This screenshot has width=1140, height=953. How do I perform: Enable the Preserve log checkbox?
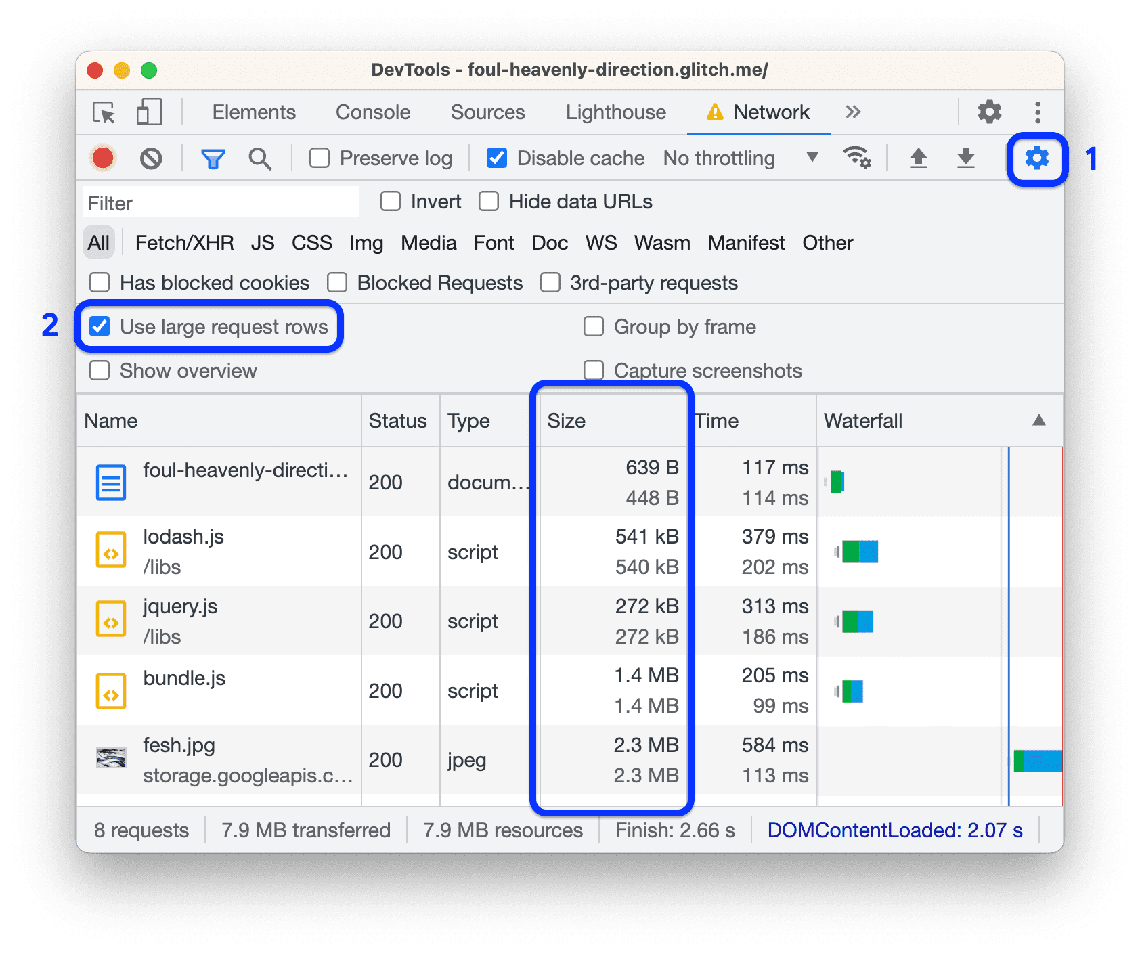click(320, 158)
